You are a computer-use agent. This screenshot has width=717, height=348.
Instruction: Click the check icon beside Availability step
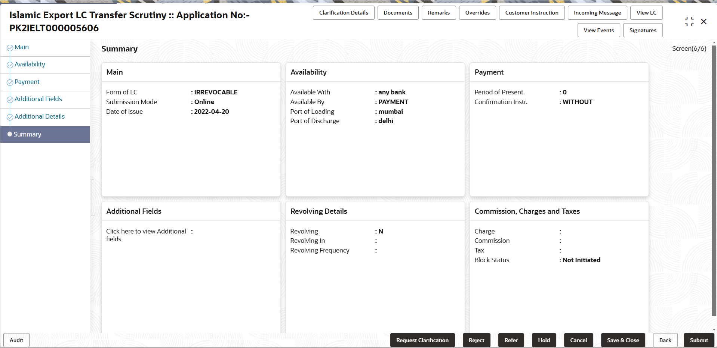click(x=10, y=65)
